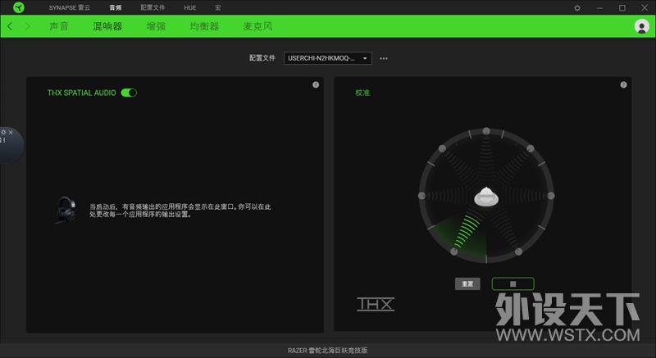Go to the 均衡器 sub-tab
This screenshot has height=358, width=656.
click(x=204, y=26)
